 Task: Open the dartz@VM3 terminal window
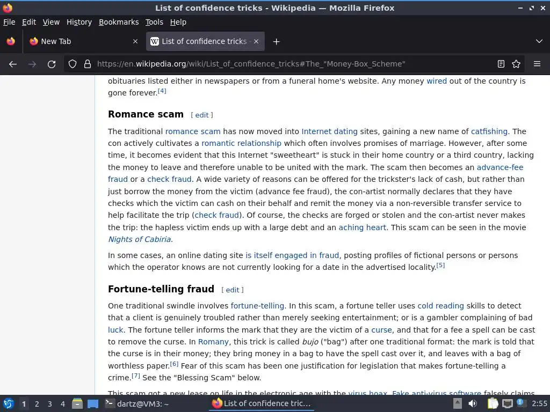pos(137,404)
